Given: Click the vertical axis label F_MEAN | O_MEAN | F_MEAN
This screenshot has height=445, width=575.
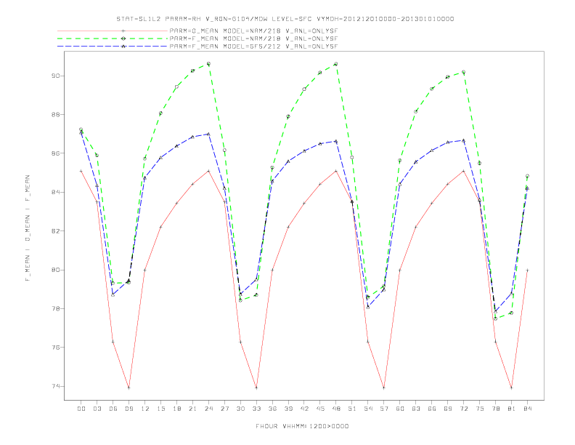Looking at the screenshot, I should click(28, 228).
